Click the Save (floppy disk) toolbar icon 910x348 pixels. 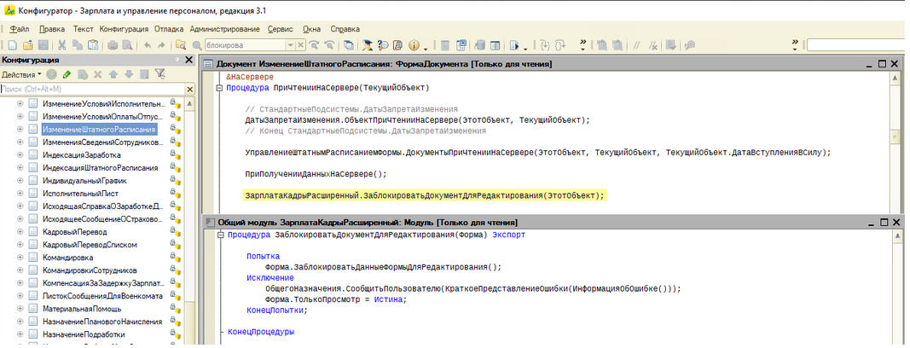tap(43, 44)
